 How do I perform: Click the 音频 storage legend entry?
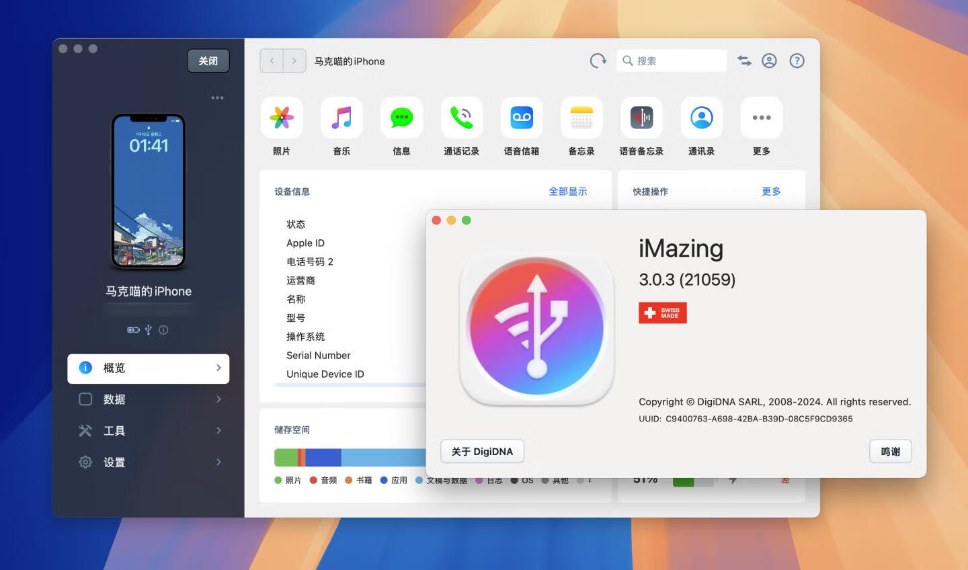coord(323,480)
